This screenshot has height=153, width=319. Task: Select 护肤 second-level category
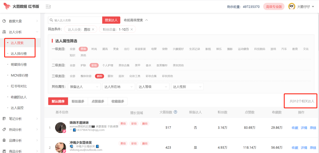(x=83, y=65)
